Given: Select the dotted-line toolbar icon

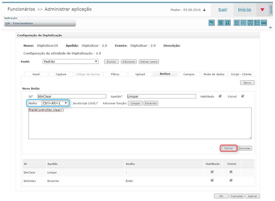Looking at the screenshot, I should pyautogui.click(x=243, y=23).
